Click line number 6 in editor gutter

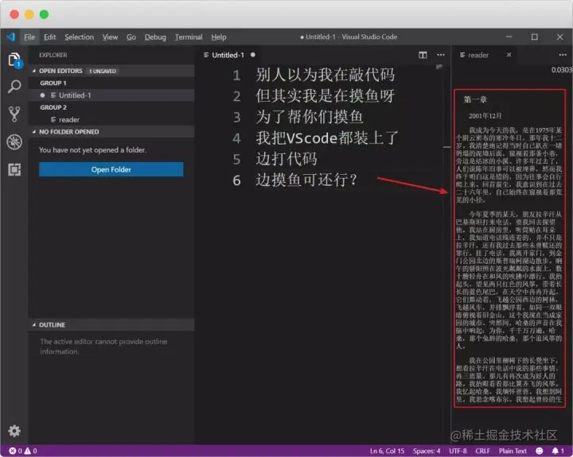click(x=236, y=180)
